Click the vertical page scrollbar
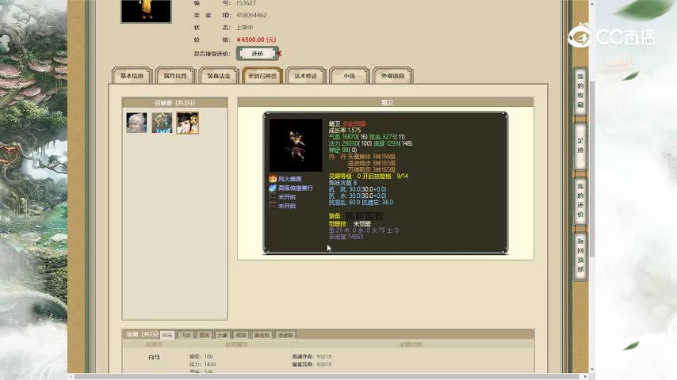Image resolution: width=677 pixels, height=380 pixels. (592, 169)
